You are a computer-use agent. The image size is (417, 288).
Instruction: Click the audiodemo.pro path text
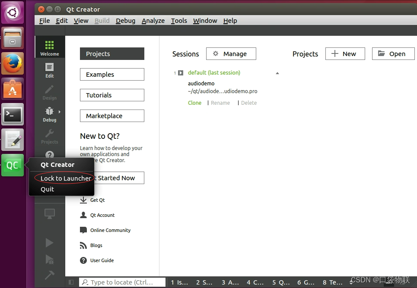point(223,91)
